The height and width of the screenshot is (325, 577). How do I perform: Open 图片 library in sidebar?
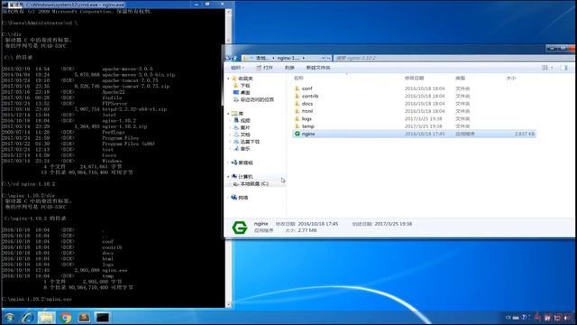coord(245,127)
